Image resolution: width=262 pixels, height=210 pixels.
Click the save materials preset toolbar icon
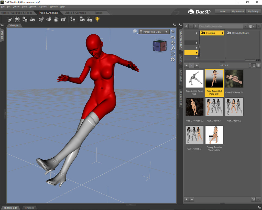pos(25,19)
